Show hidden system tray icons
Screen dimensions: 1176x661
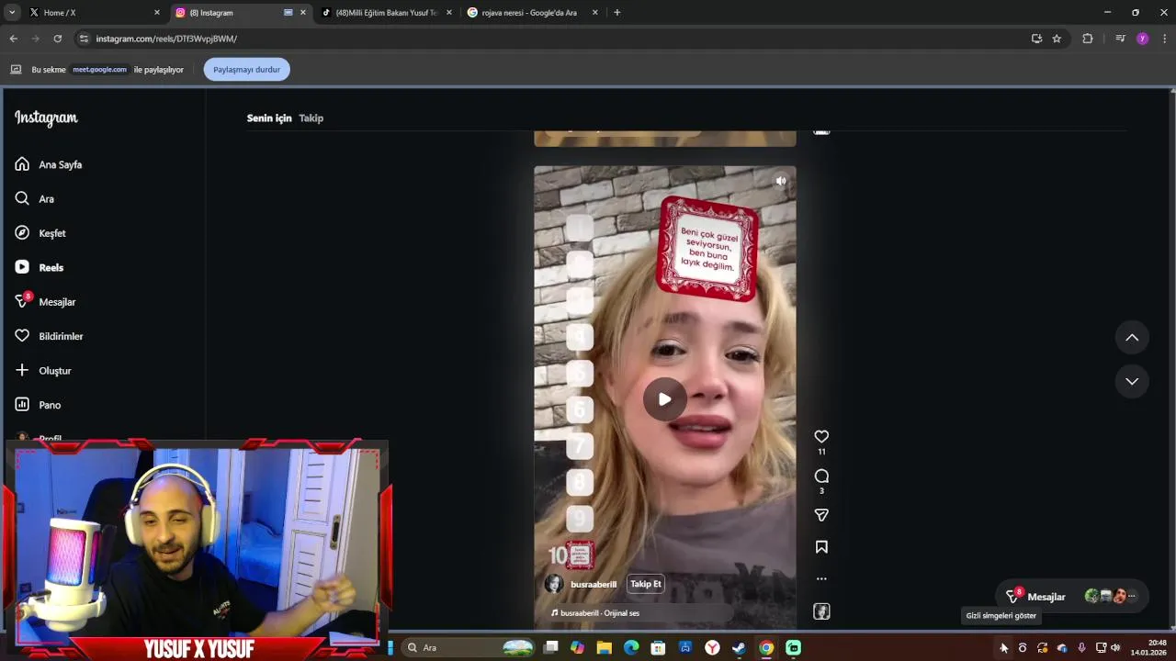pos(1003,647)
